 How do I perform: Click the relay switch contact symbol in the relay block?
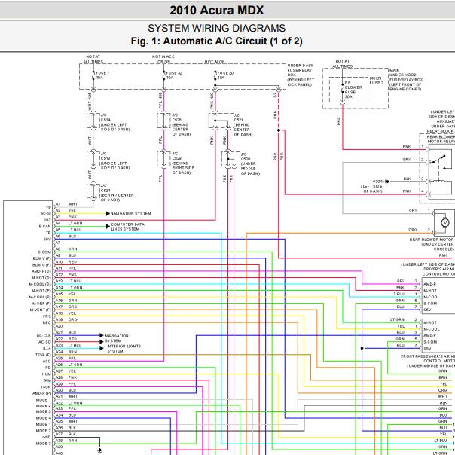[438, 159]
